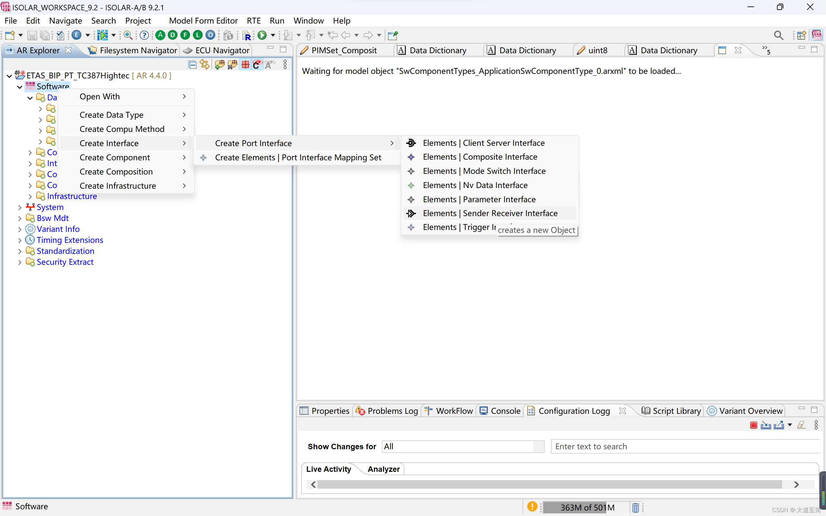The width and height of the screenshot is (826, 516).
Task: Expand the Timing Extensions node
Action: pyautogui.click(x=20, y=240)
